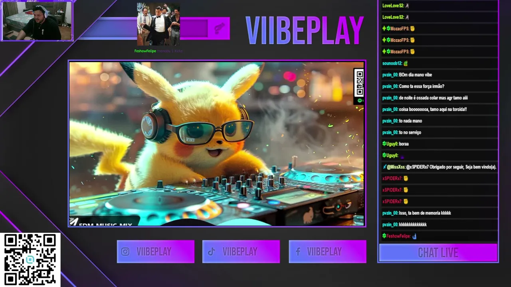Viewport: 511px width, 287px height.
Task: Click the channel logo beside EDM MUSIC MIX
Action: [x=73, y=222]
